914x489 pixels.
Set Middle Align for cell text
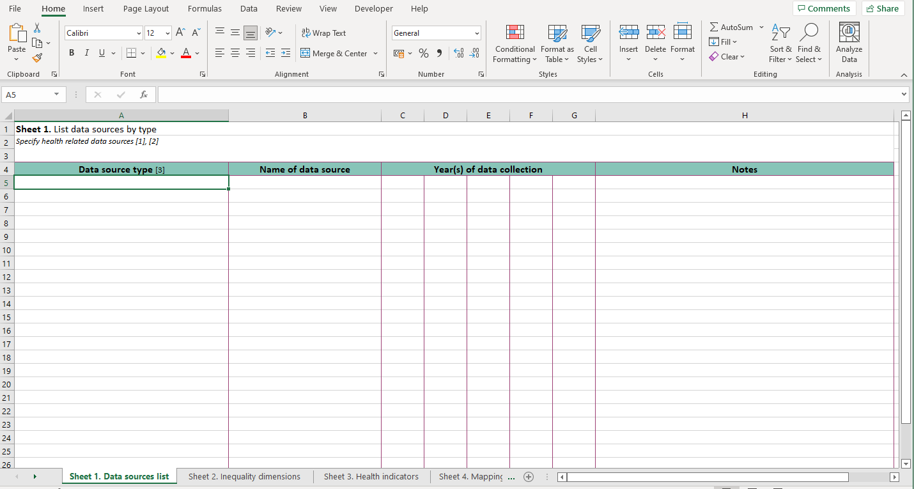pyautogui.click(x=235, y=33)
